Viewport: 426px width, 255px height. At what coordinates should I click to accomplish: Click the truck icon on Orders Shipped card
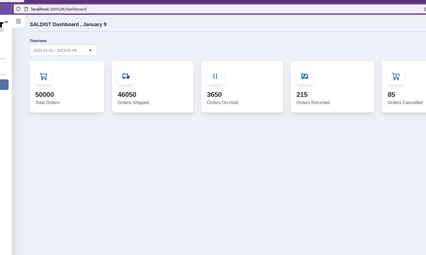tap(126, 76)
